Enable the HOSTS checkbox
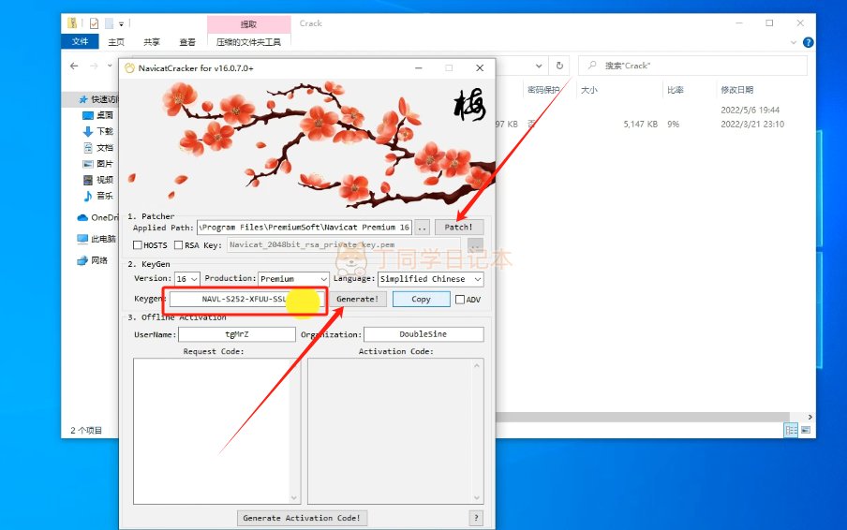The image size is (847, 530). (x=138, y=245)
